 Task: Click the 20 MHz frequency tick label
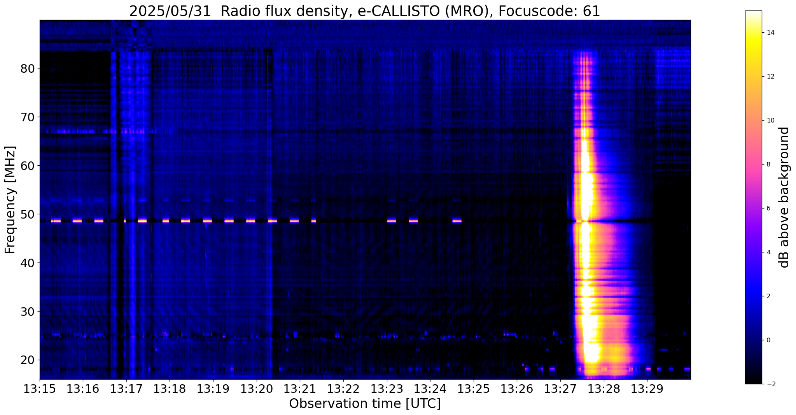point(28,360)
